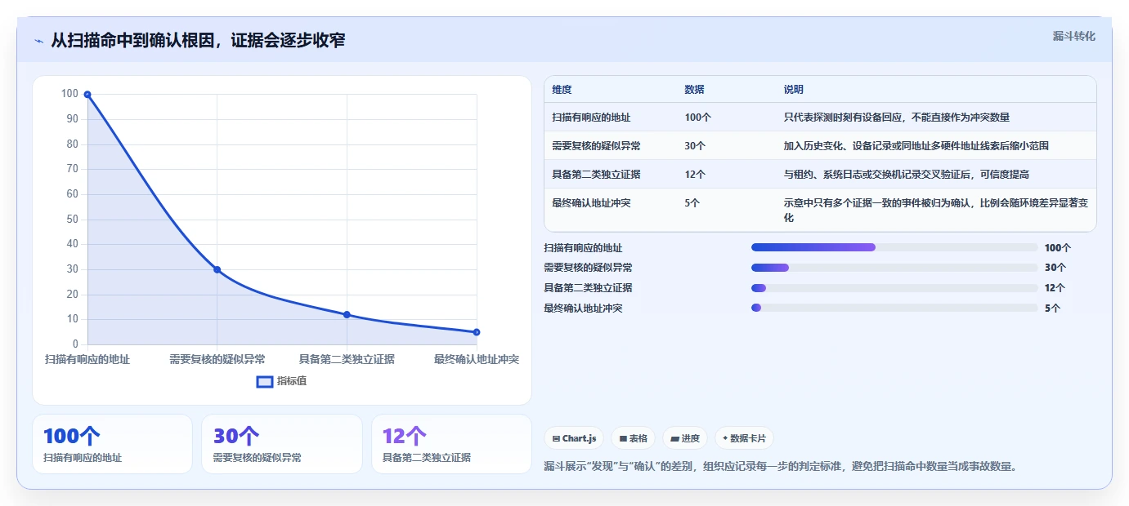
Task: Click the chart data point at 5
Action: tap(477, 332)
